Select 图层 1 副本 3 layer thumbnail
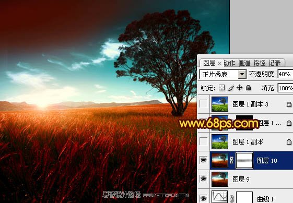 pyautogui.click(x=220, y=104)
